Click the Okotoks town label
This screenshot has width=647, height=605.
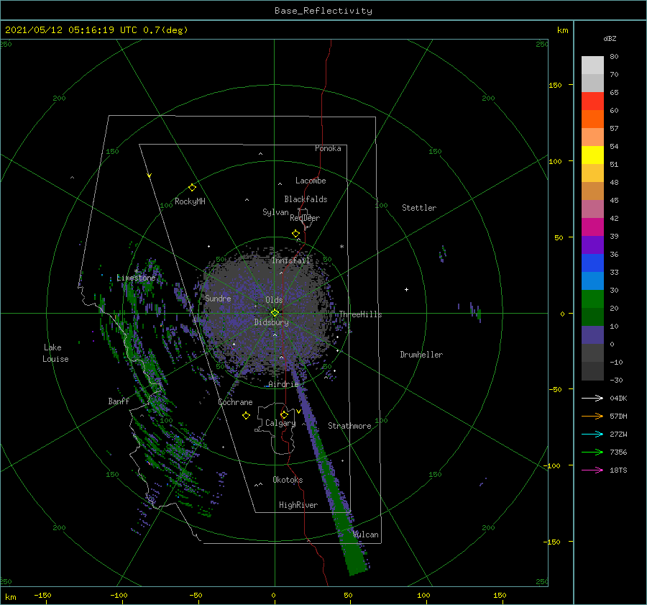[288, 480]
